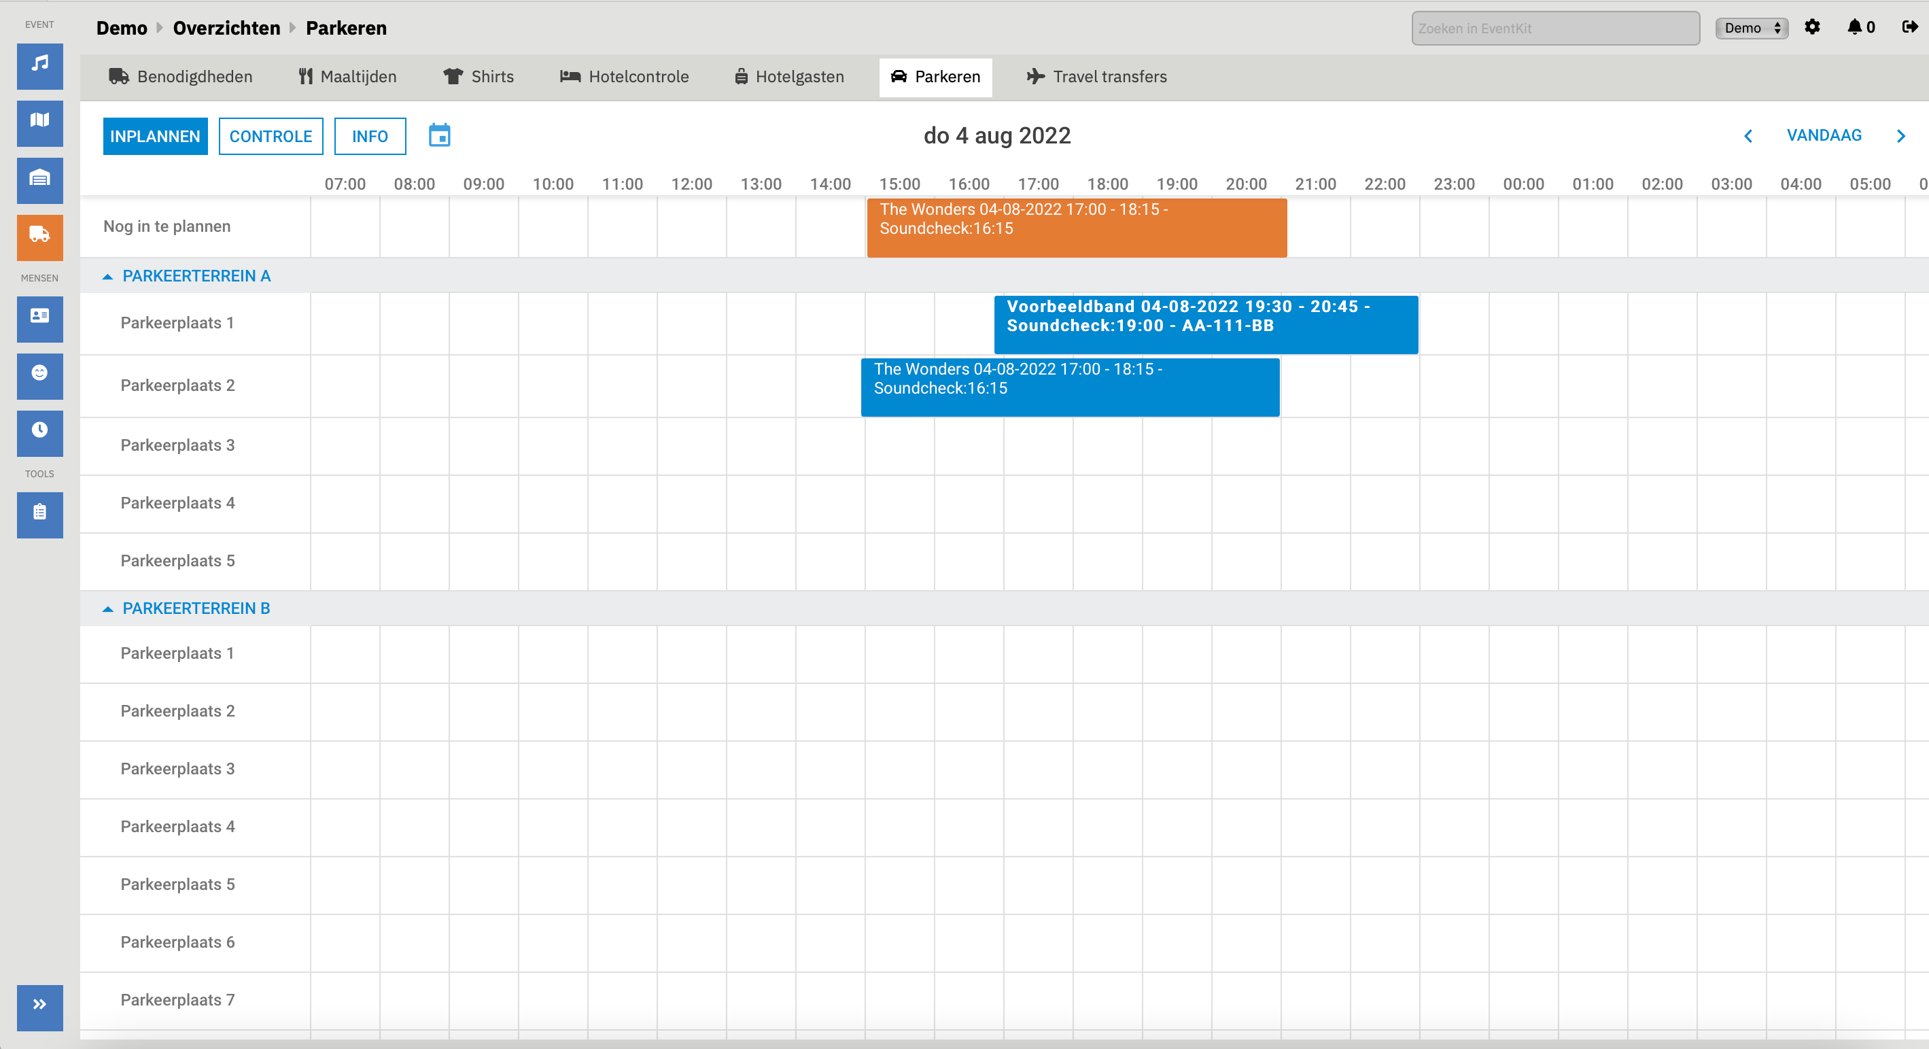Select Parkeerplaats 4 under Parkeerterrein B
1929x1049 pixels.
[177, 827]
